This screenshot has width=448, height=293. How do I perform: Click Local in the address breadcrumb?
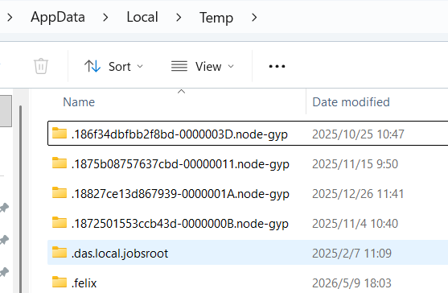(142, 17)
